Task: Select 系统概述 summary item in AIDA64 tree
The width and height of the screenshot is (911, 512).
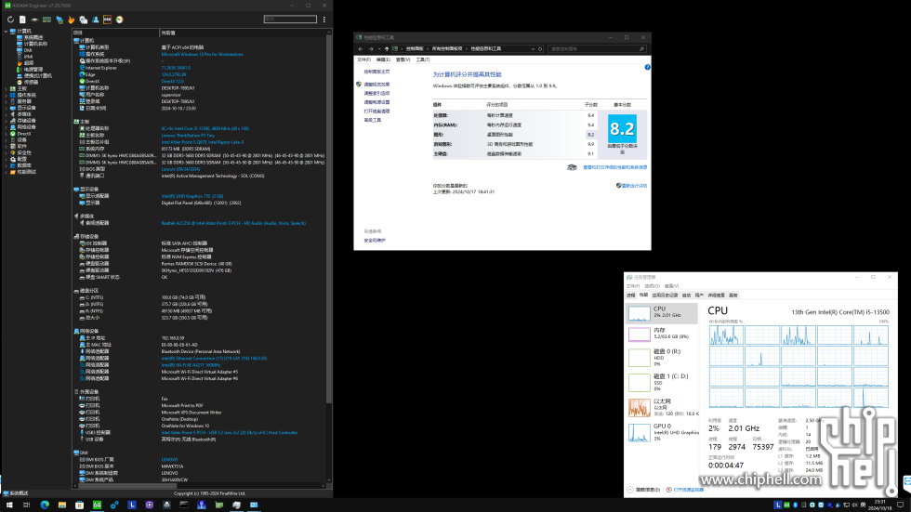Action: (x=33, y=37)
